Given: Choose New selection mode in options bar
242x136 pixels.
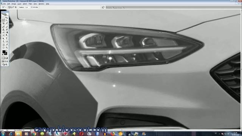Looking at the screenshot, I should (9, 7).
